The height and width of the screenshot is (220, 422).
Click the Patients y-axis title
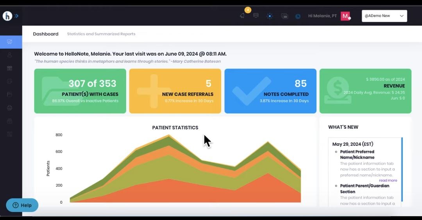point(48,169)
